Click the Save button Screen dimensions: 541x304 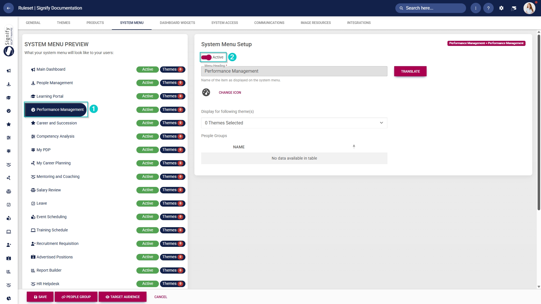pos(40,297)
